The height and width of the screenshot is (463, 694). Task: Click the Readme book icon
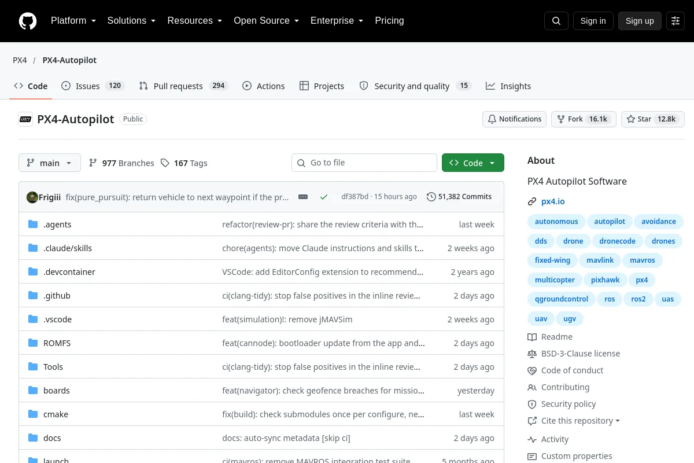coord(532,337)
